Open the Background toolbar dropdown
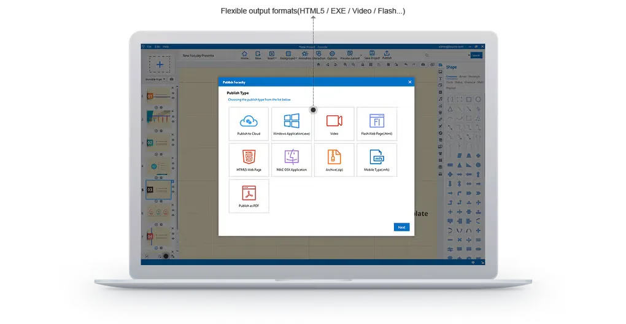This screenshot has width=626, height=324. coord(288,55)
